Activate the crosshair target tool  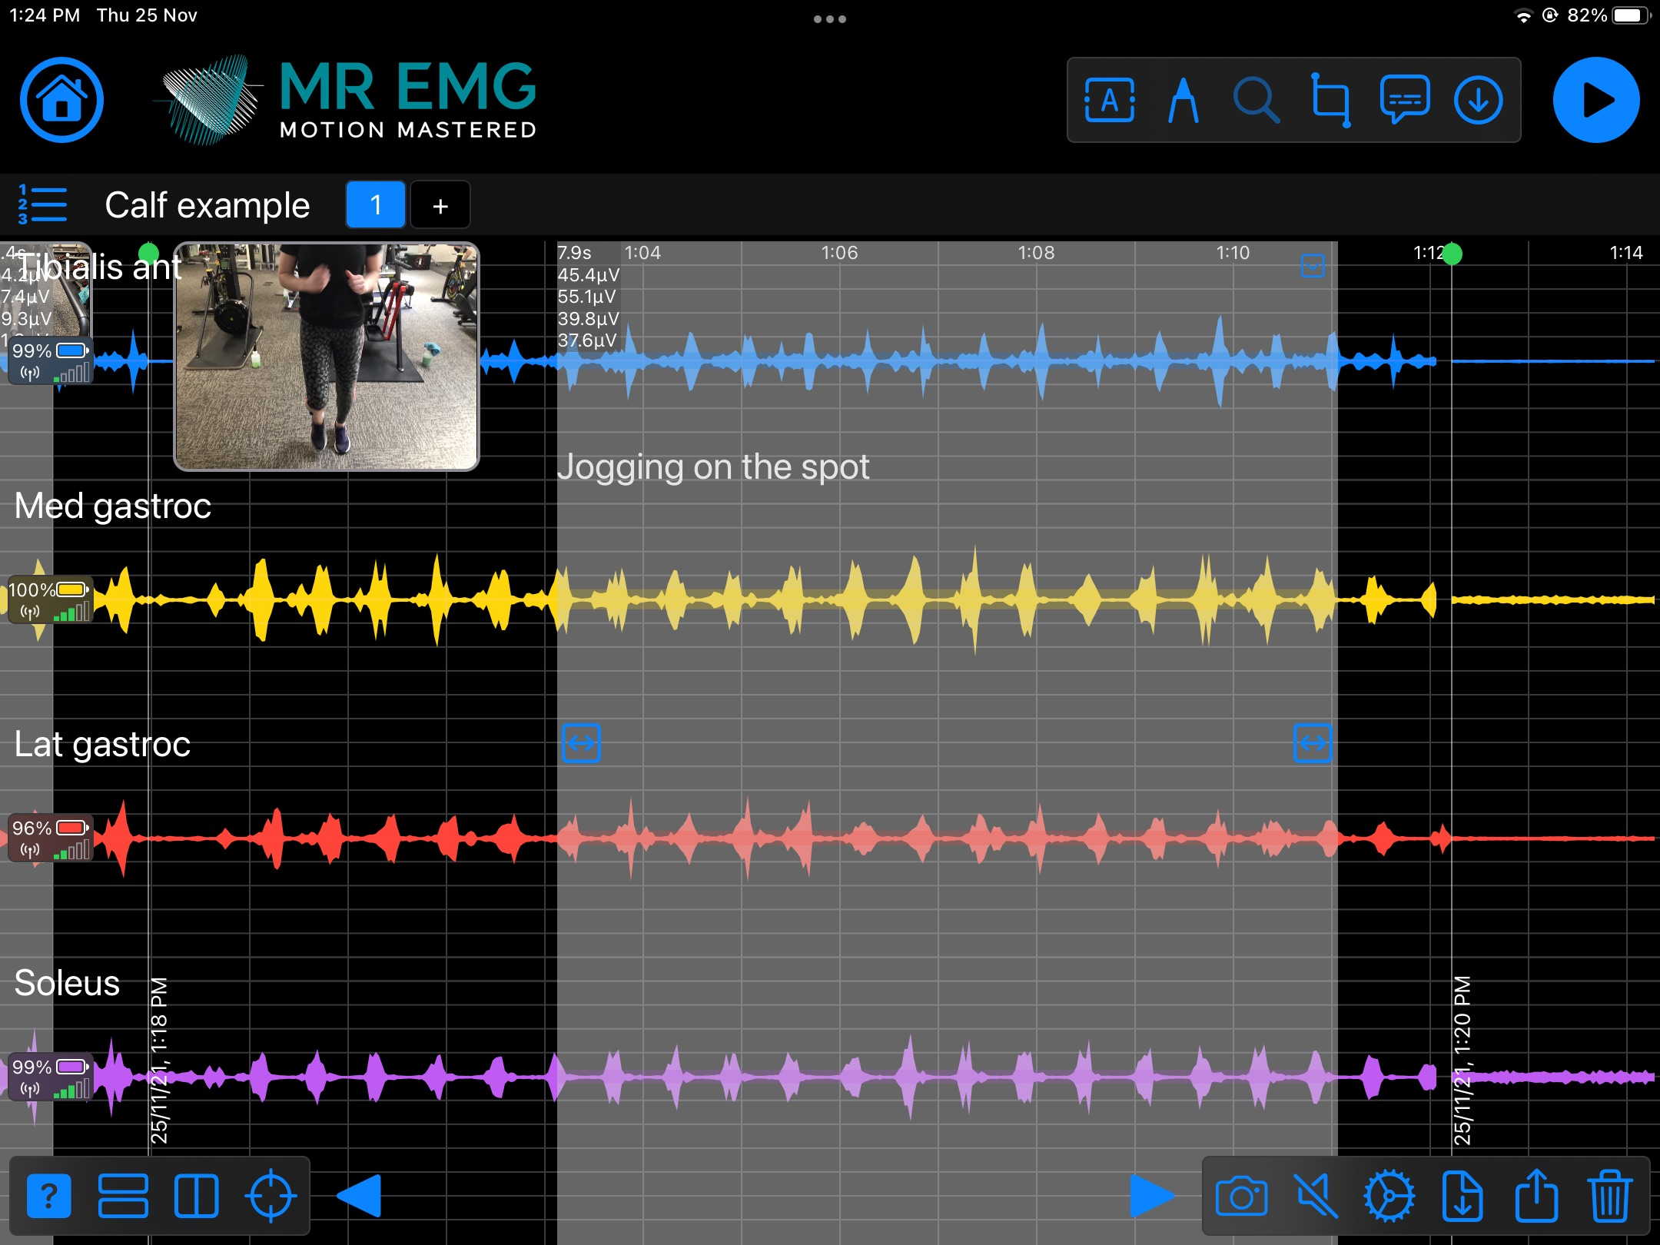click(x=271, y=1196)
